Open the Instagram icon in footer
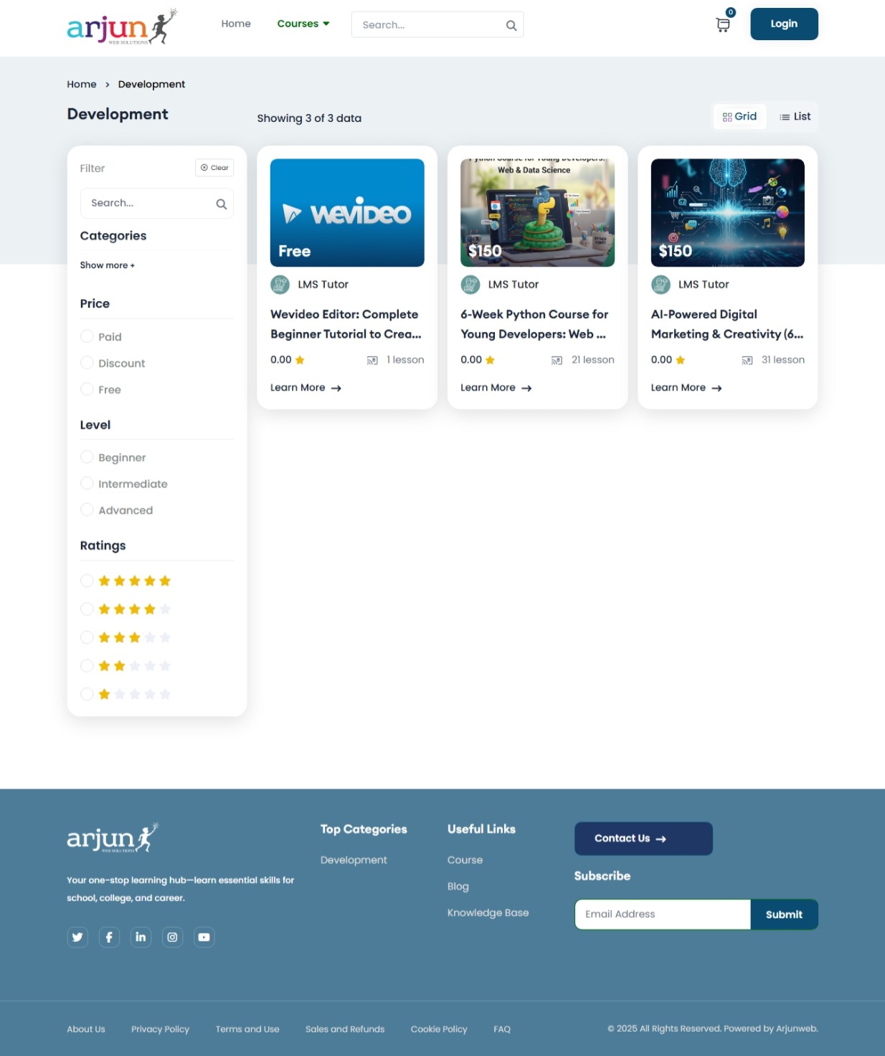 coord(172,937)
